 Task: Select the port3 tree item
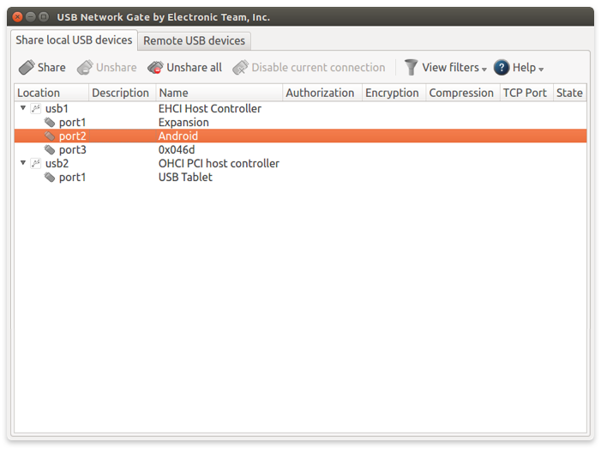[72, 149]
